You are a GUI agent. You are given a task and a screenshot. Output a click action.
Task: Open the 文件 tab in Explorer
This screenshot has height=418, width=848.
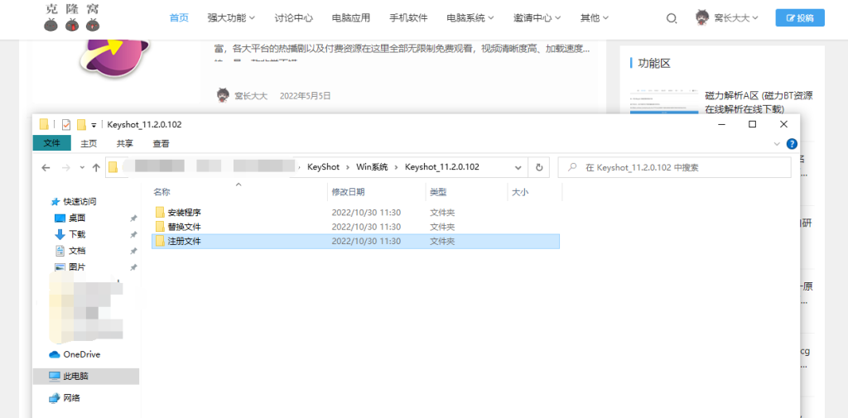point(52,143)
